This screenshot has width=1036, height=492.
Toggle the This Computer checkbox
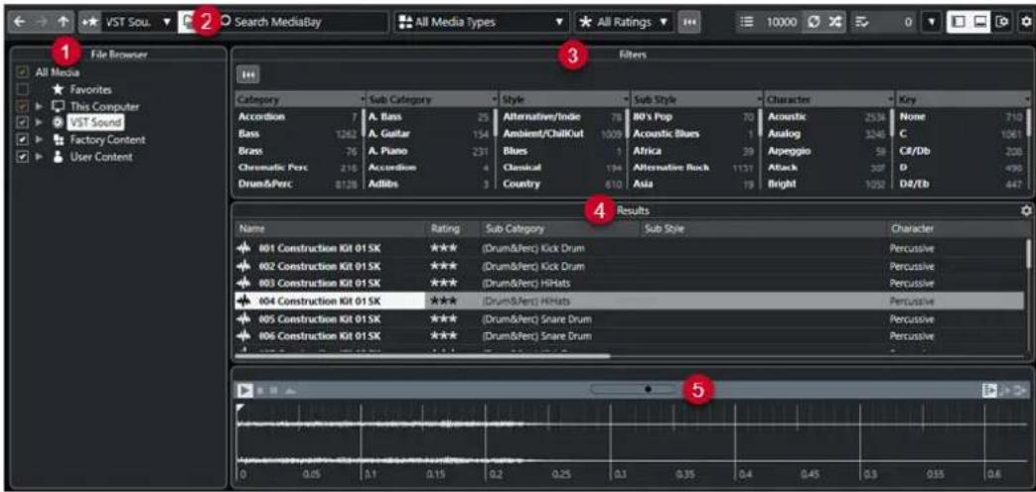(22, 106)
